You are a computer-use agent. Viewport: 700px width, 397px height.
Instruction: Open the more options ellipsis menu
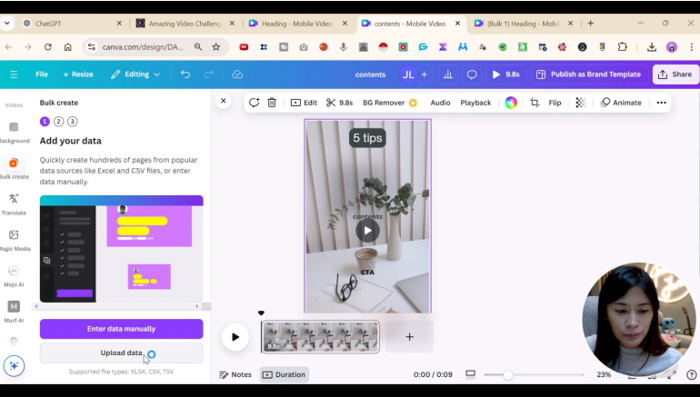point(661,103)
